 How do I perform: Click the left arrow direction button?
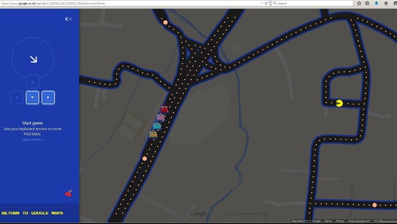click(x=16, y=97)
